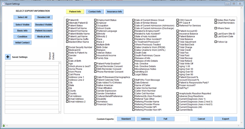The height and width of the screenshot is (129, 245).
Task: Click the first empty Saved Settings row
Action: (x=32, y=64)
